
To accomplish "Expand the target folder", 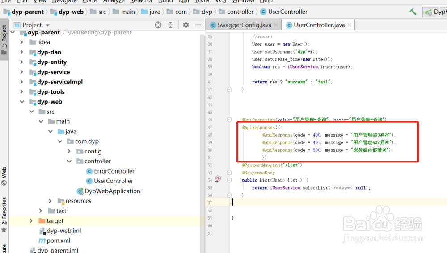I will pyautogui.click(x=31, y=221).
